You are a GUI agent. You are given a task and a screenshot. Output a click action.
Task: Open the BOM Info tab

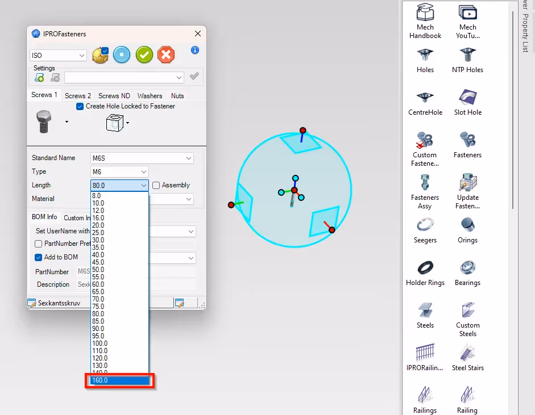pyautogui.click(x=44, y=217)
